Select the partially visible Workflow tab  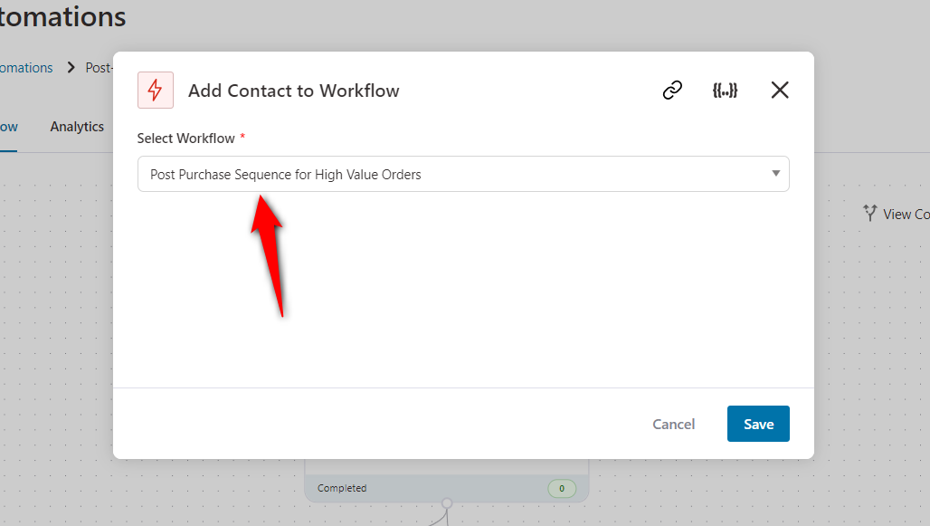(8, 127)
